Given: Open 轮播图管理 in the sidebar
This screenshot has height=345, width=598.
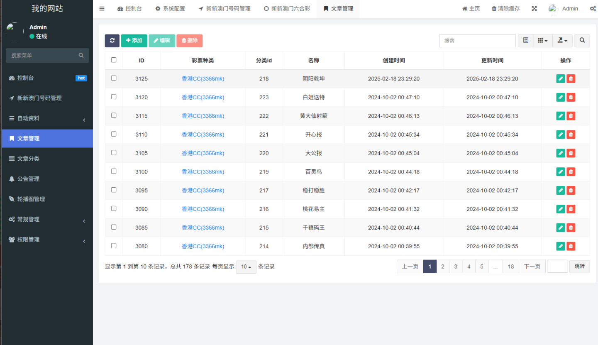Looking at the screenshot, I should point(46,199).
